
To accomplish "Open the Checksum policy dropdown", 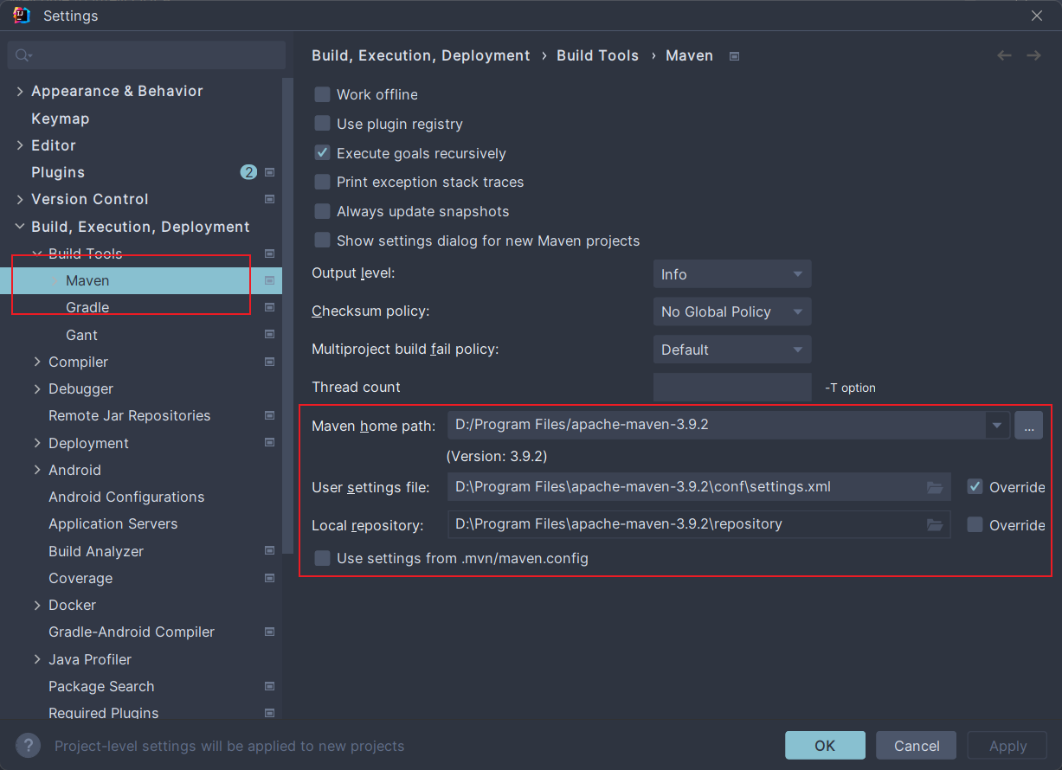I will [731, 311].
